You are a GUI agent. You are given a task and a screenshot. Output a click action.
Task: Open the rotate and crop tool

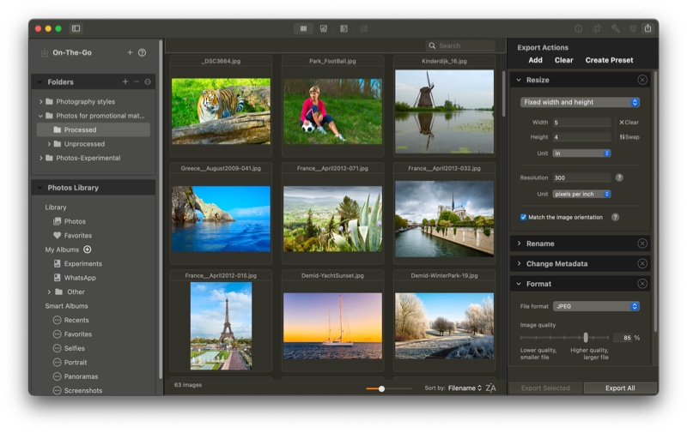597,28
